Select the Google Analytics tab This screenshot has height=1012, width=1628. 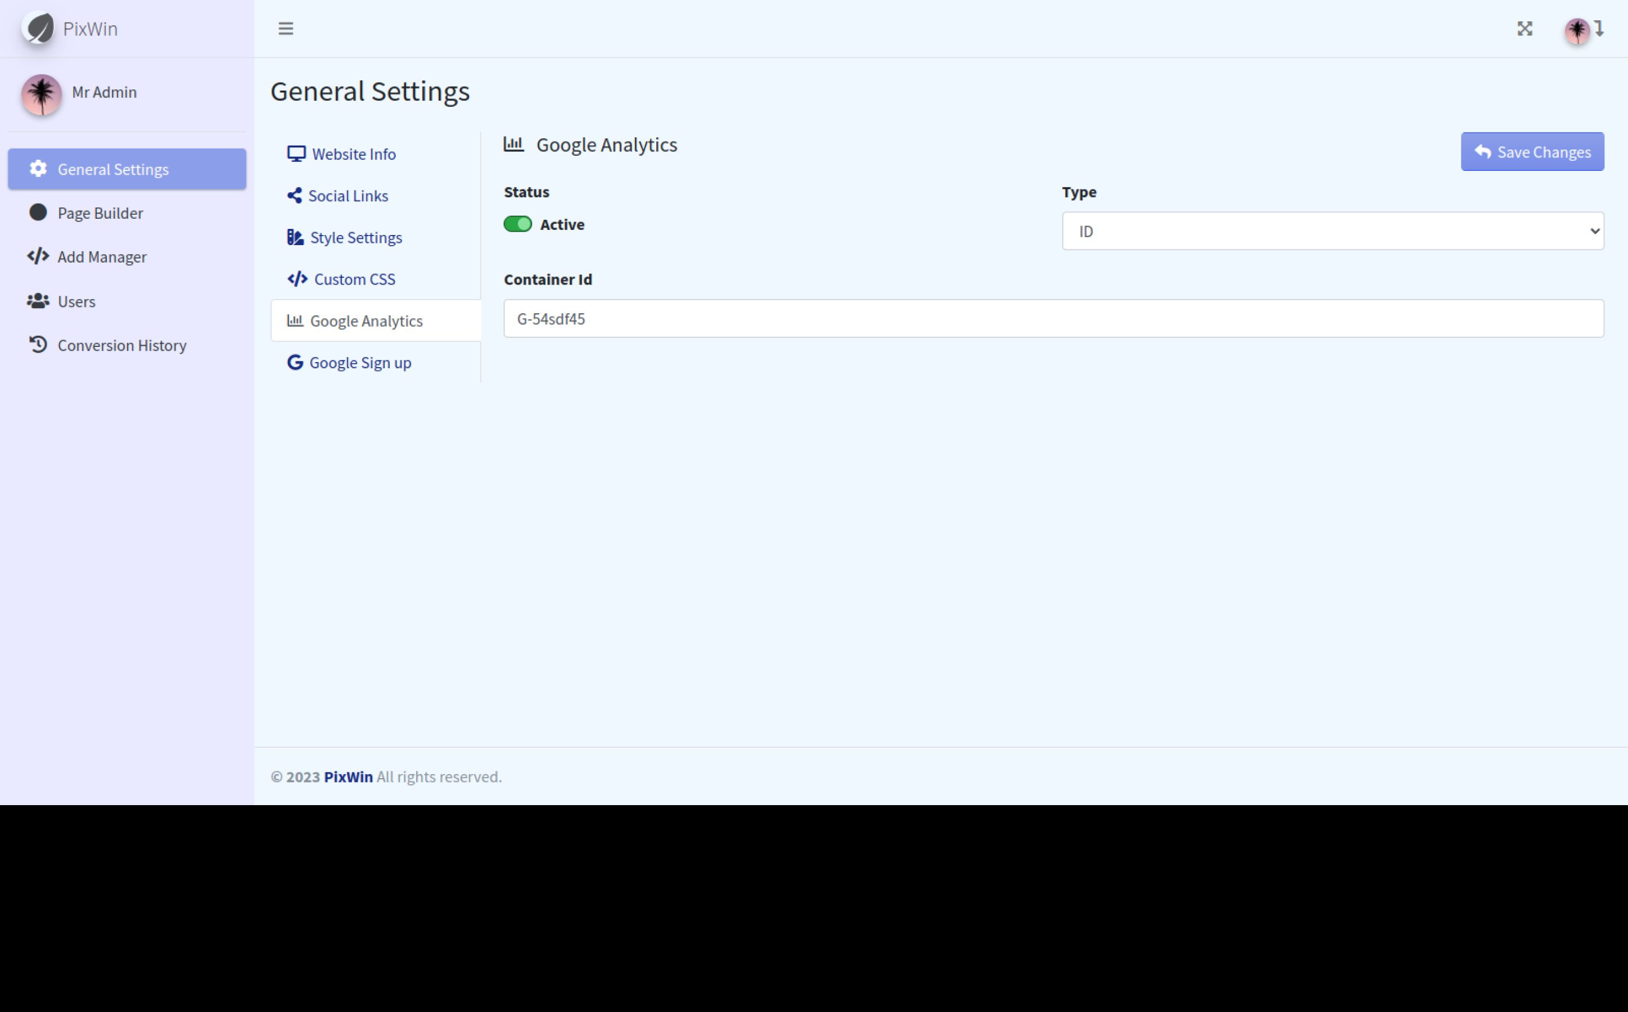(376, 320)
